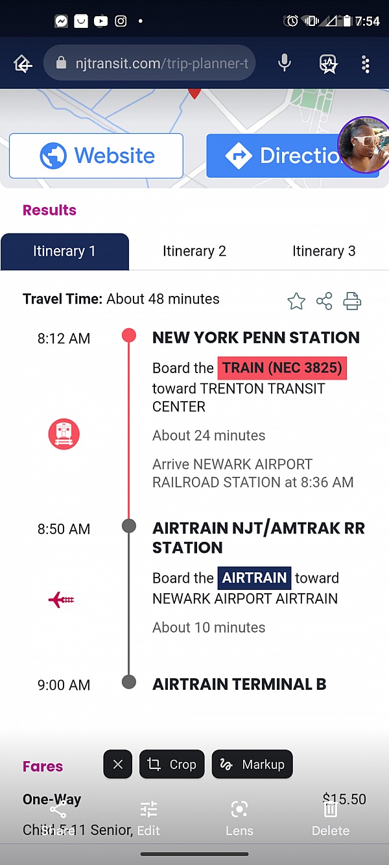The width and height of the screenshot is (389, 865).
Task: Dismiss the screenshot toolbar with X
Action: [117, 764]
